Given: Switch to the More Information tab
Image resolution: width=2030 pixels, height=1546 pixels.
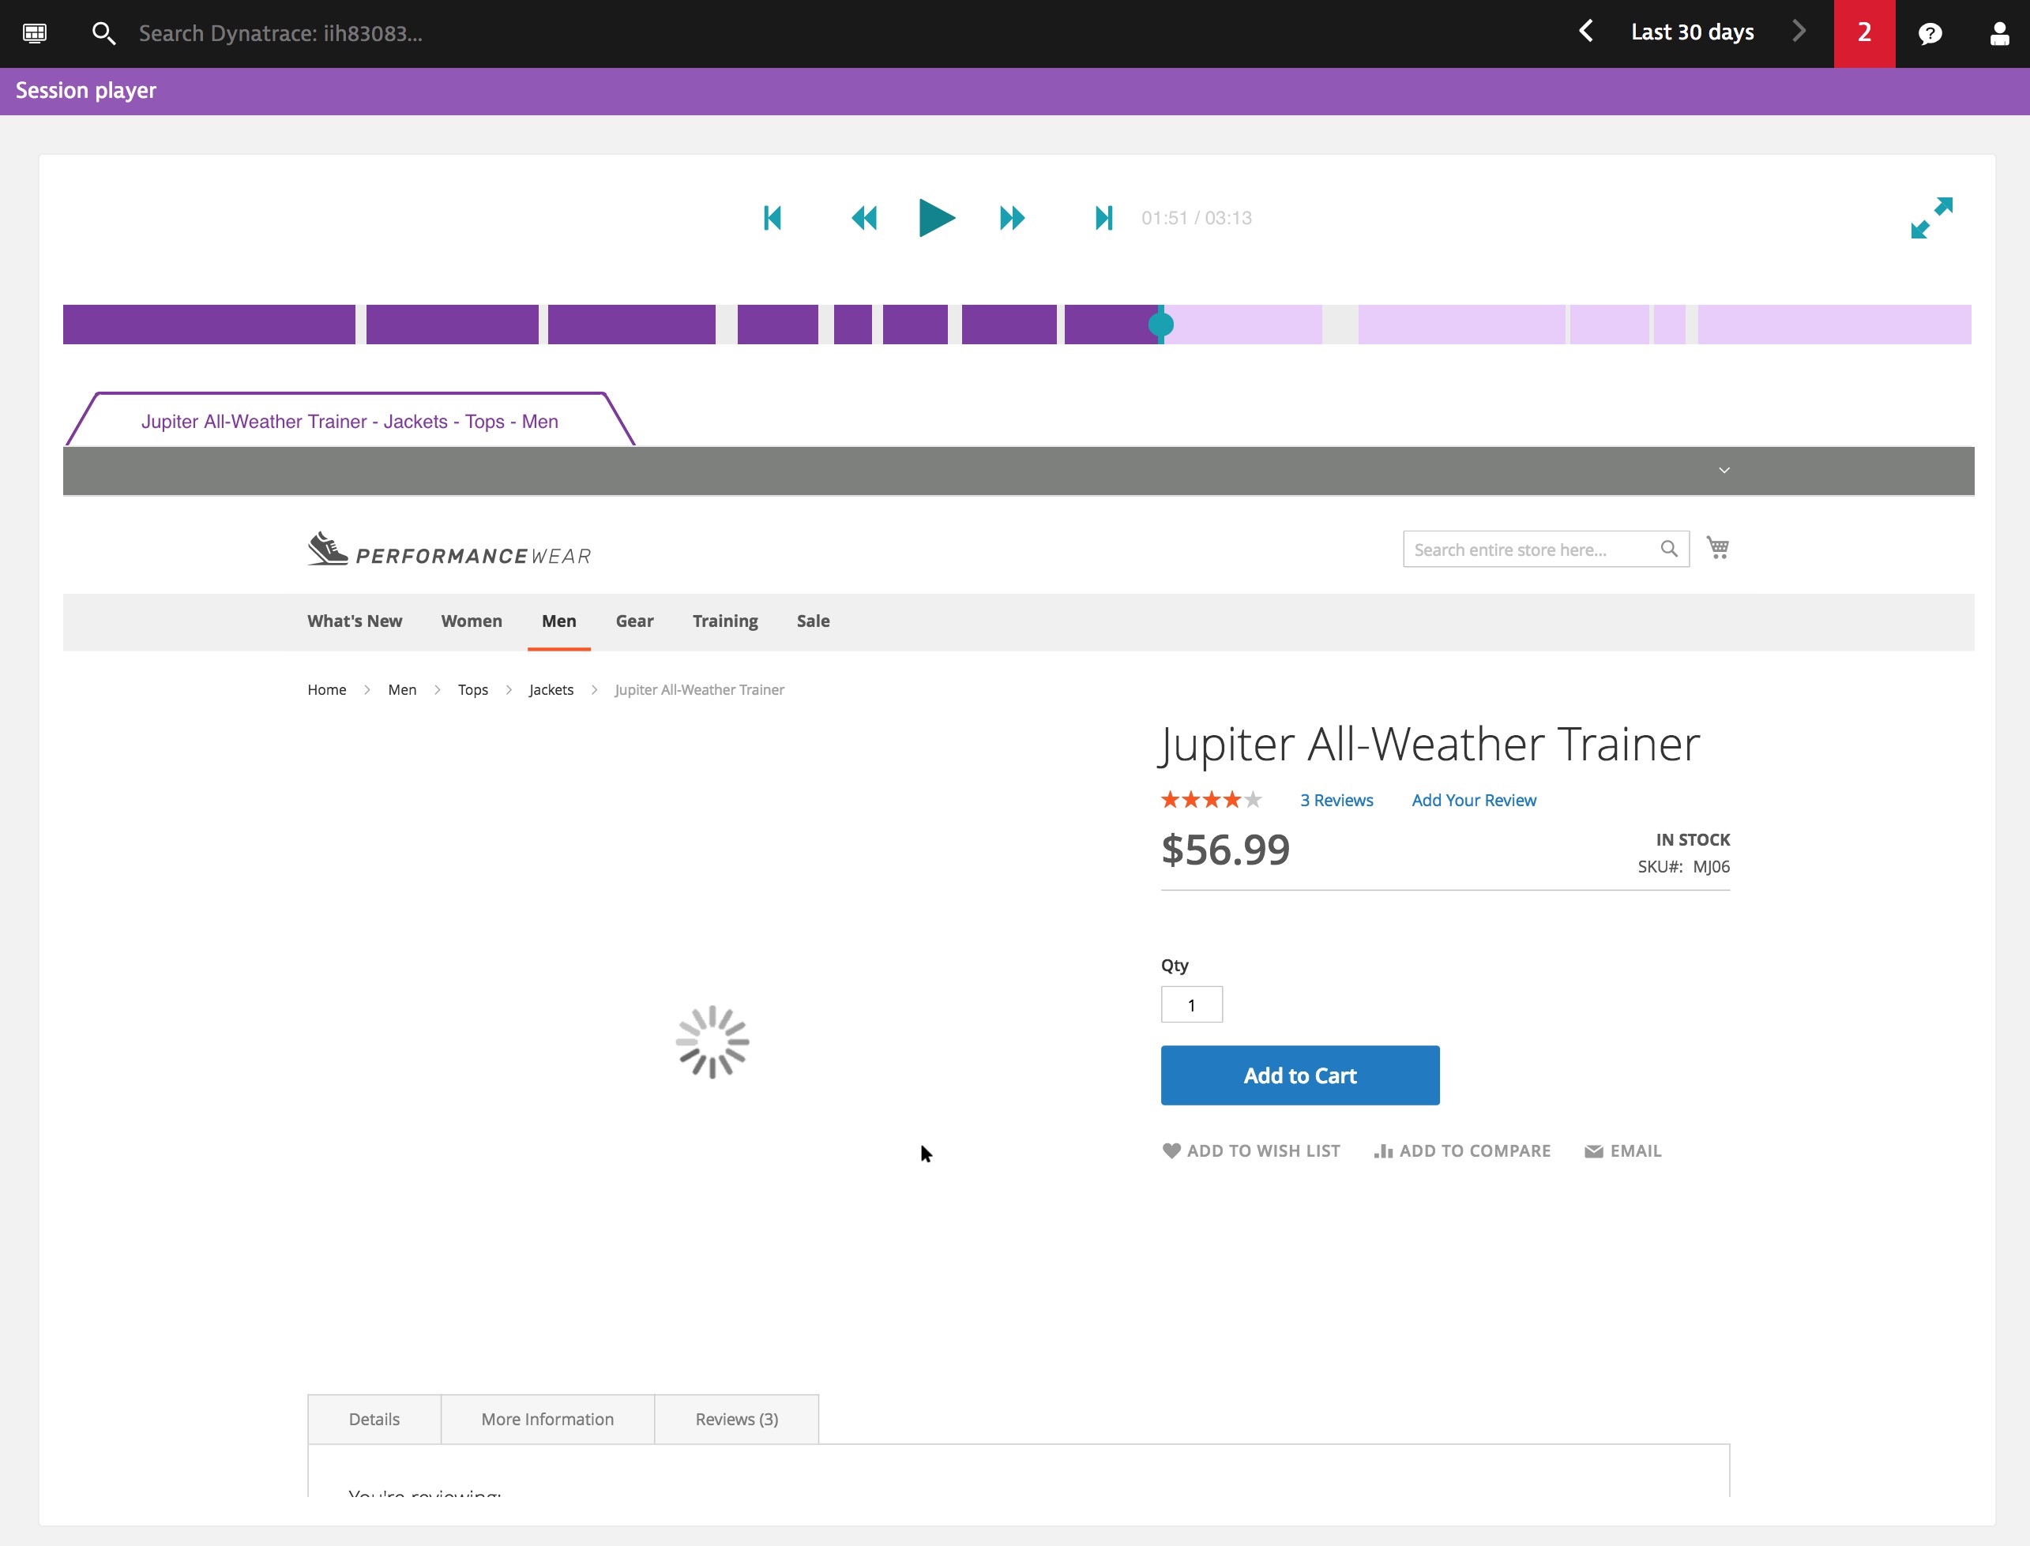Looking at the screenshot, I should click(x=547, y=1419).
